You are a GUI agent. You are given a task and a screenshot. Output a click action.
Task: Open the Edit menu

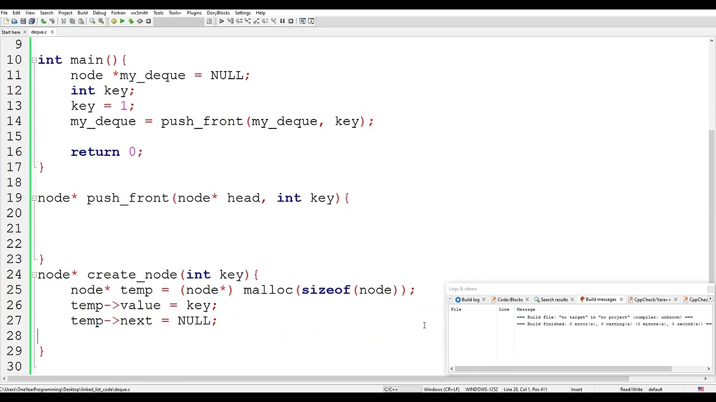click(17, 12)
